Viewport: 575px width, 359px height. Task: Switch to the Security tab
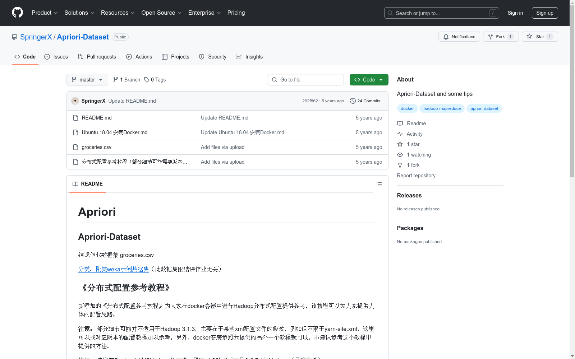point(213,57)
